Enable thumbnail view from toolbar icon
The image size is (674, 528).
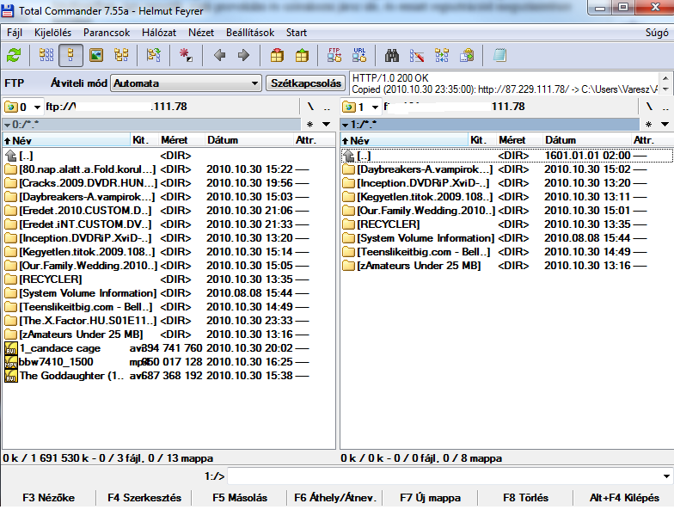point(96,55)
